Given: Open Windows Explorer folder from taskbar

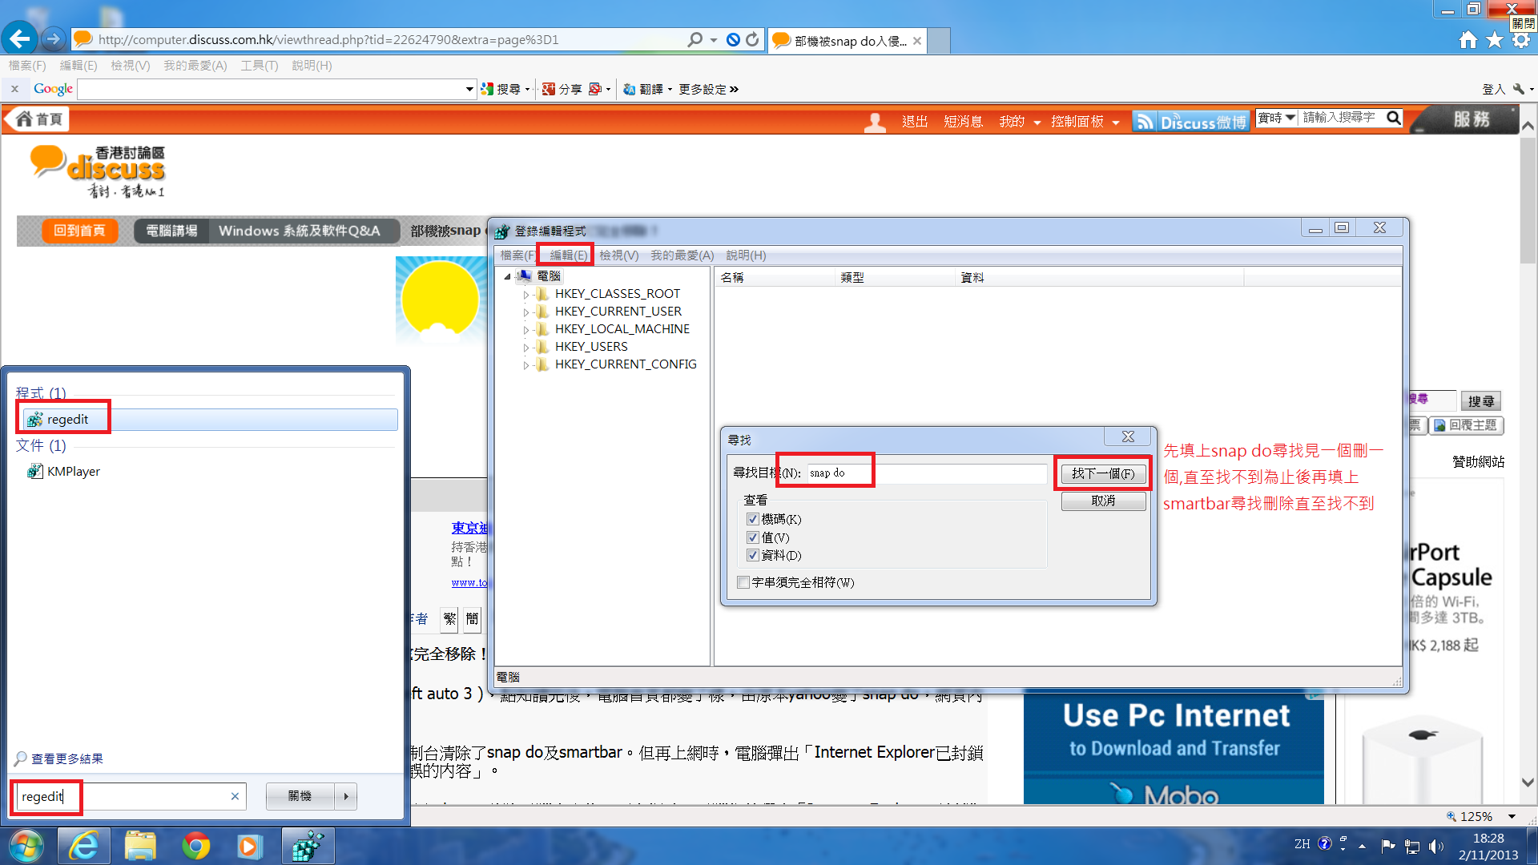Looking at the screenshot, I should click(140, 846).
